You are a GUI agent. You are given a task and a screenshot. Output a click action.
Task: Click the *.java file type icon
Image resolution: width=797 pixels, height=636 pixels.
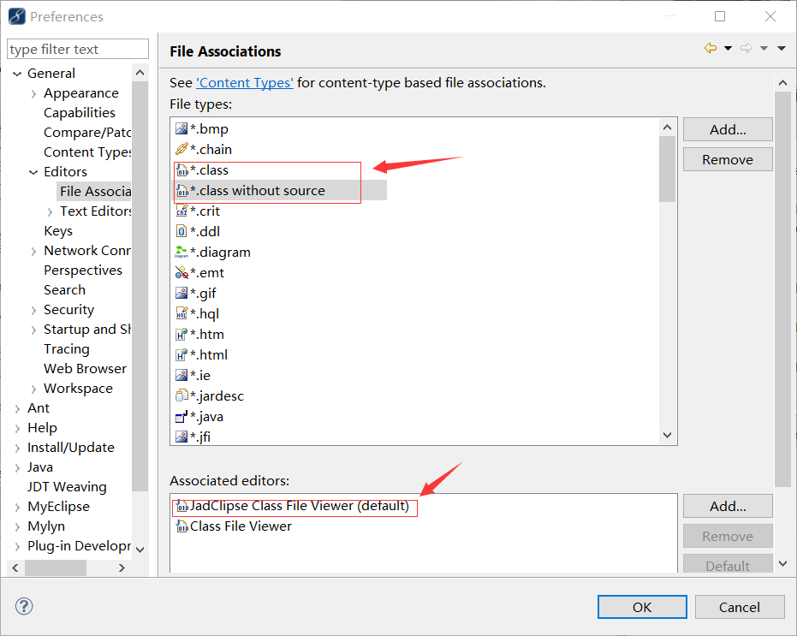pos(181,417)
